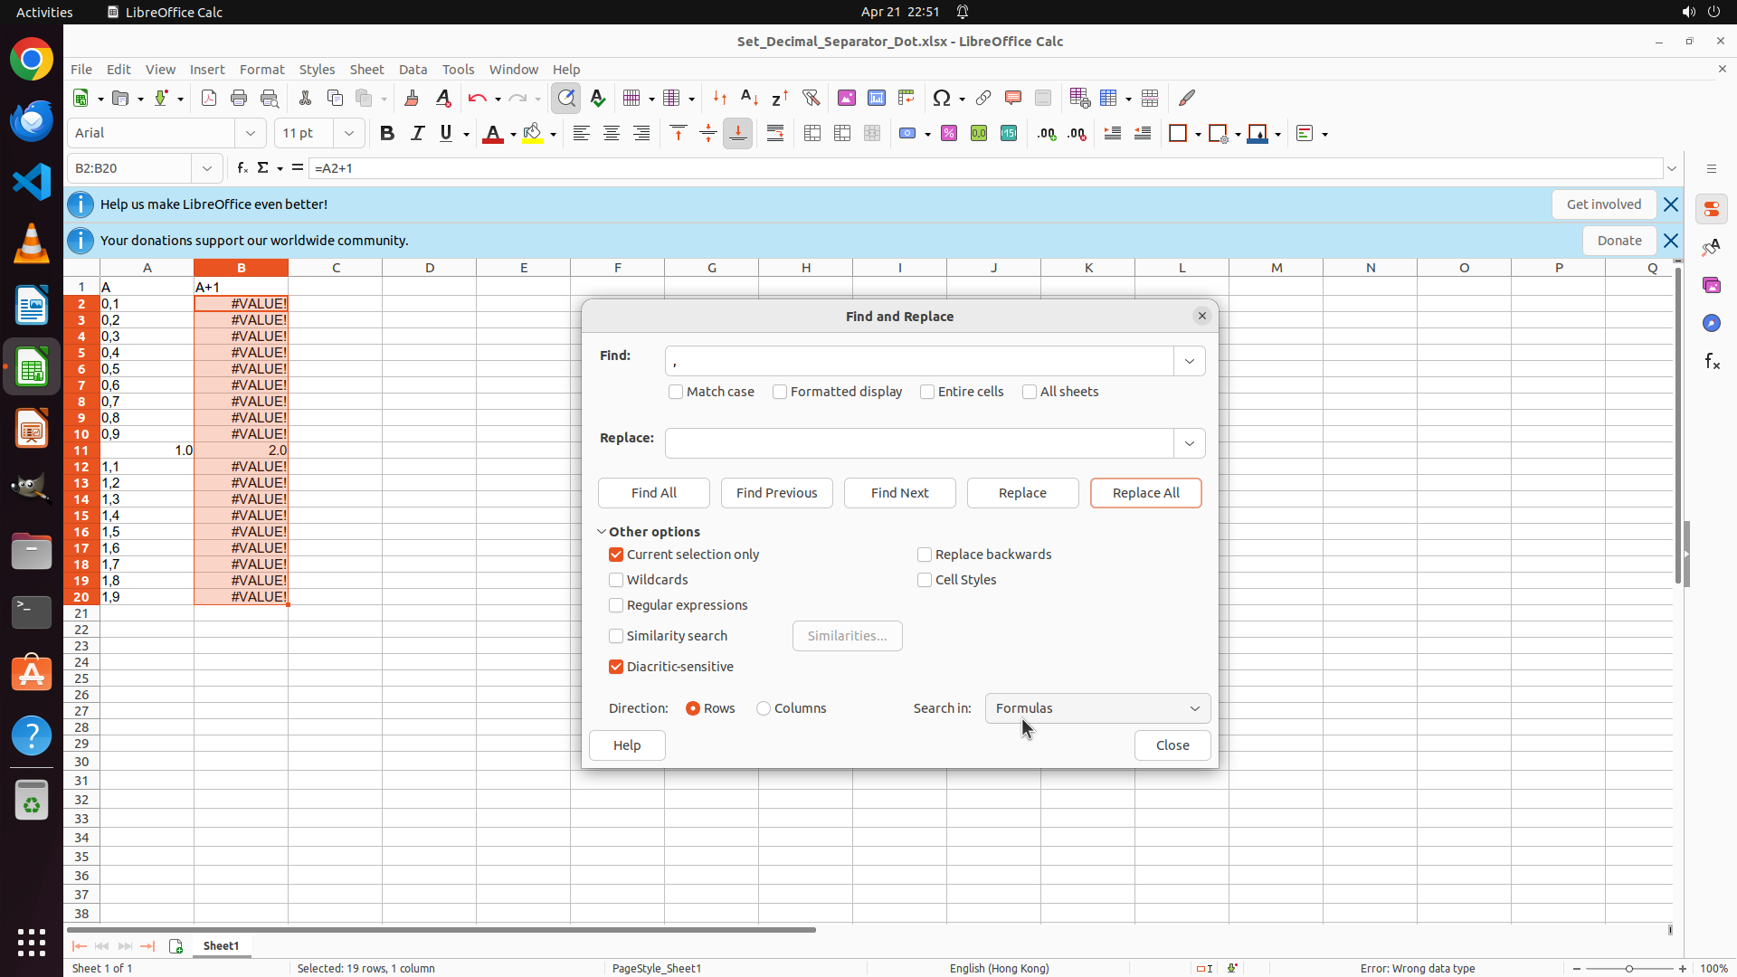Open the Sheet menu
The height and width of the screenshot is (977, 1737).
366,70
